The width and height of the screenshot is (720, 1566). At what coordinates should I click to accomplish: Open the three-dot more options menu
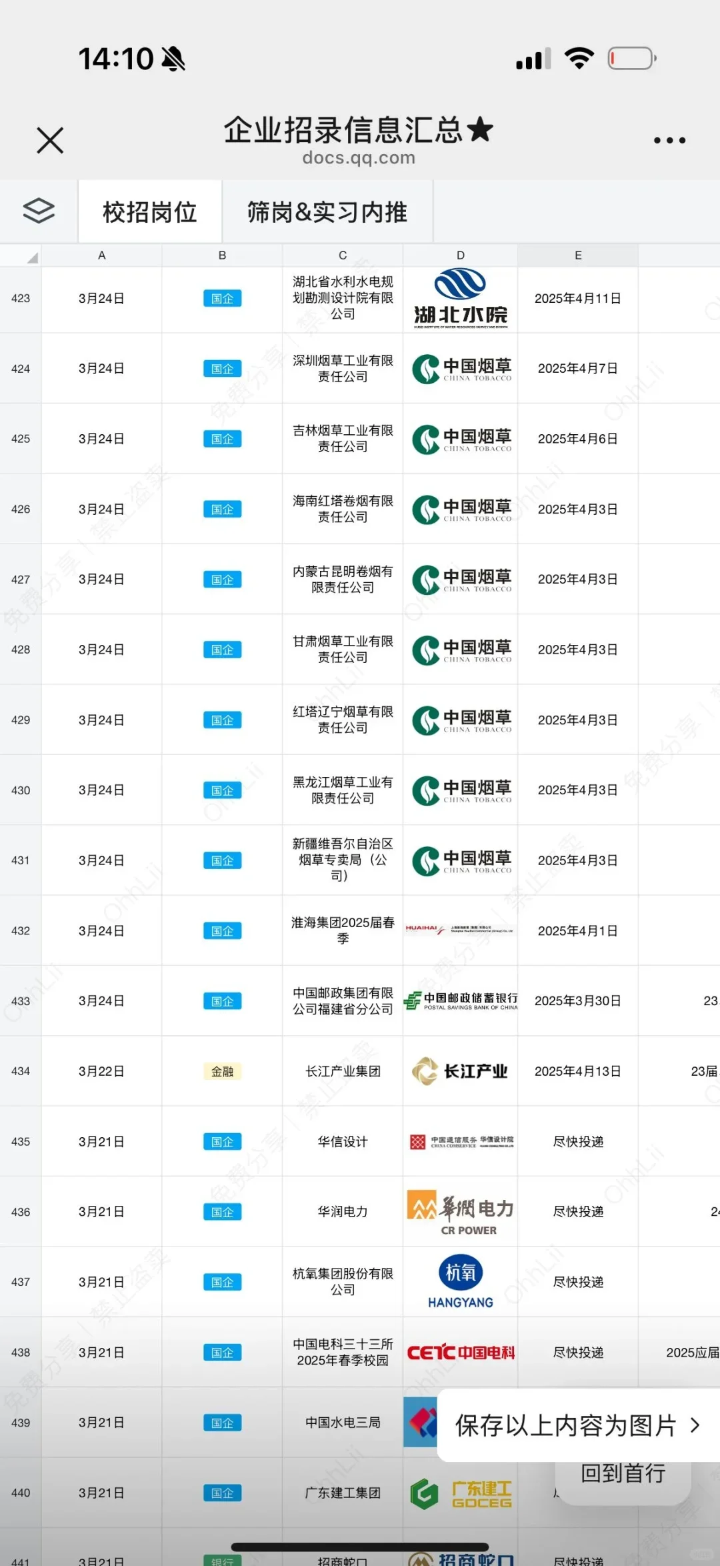pyautogui.click(x=669, y=140)
